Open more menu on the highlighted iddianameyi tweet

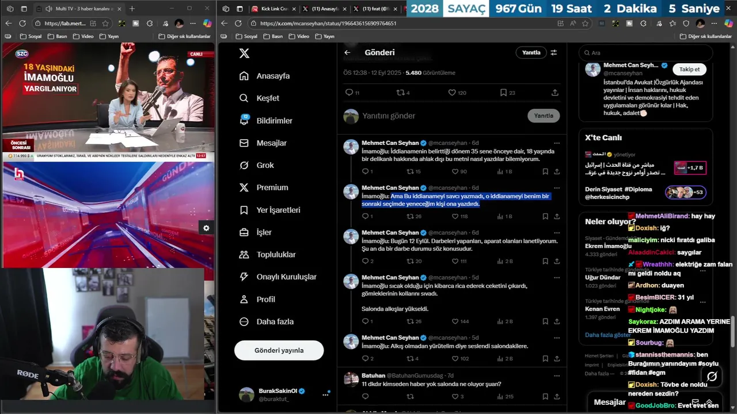coord(557,188)
